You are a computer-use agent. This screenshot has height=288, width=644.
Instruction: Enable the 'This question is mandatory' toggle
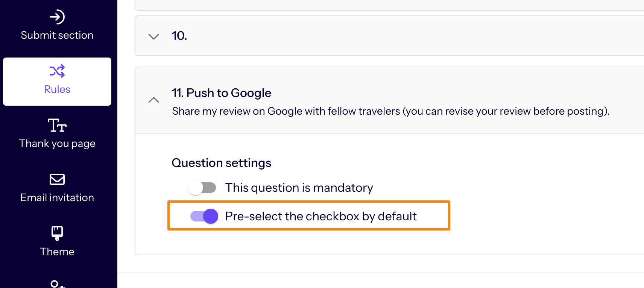tap(202, 188)
